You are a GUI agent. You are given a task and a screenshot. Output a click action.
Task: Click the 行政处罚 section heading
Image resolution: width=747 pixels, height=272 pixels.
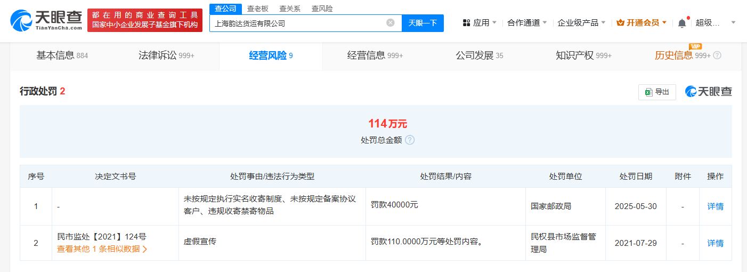click(38, 91)
